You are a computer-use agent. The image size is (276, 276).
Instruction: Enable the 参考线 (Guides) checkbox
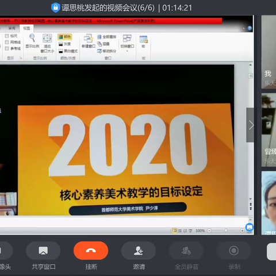7,48
